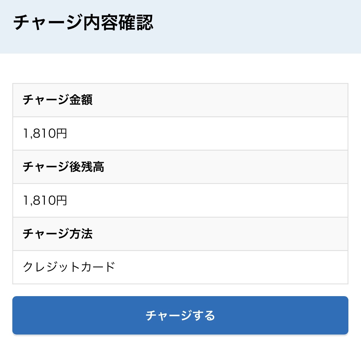Screen dimensions: 361x341
Task: Click the チャージ内容確認 page heading
Action: pos(83,23)
